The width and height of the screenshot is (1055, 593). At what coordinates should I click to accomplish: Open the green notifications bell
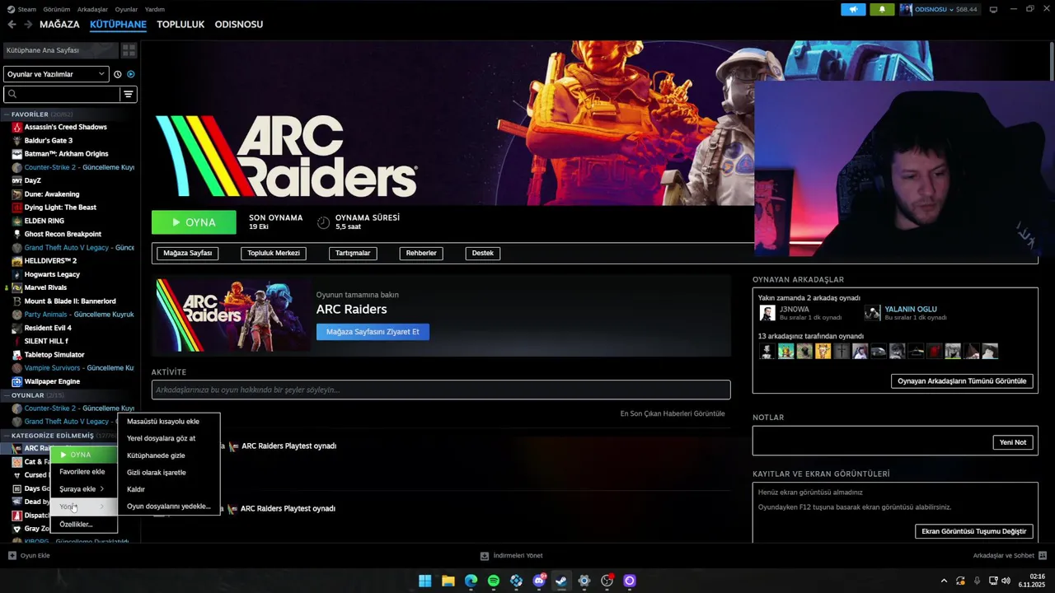(x=882, y=9)
